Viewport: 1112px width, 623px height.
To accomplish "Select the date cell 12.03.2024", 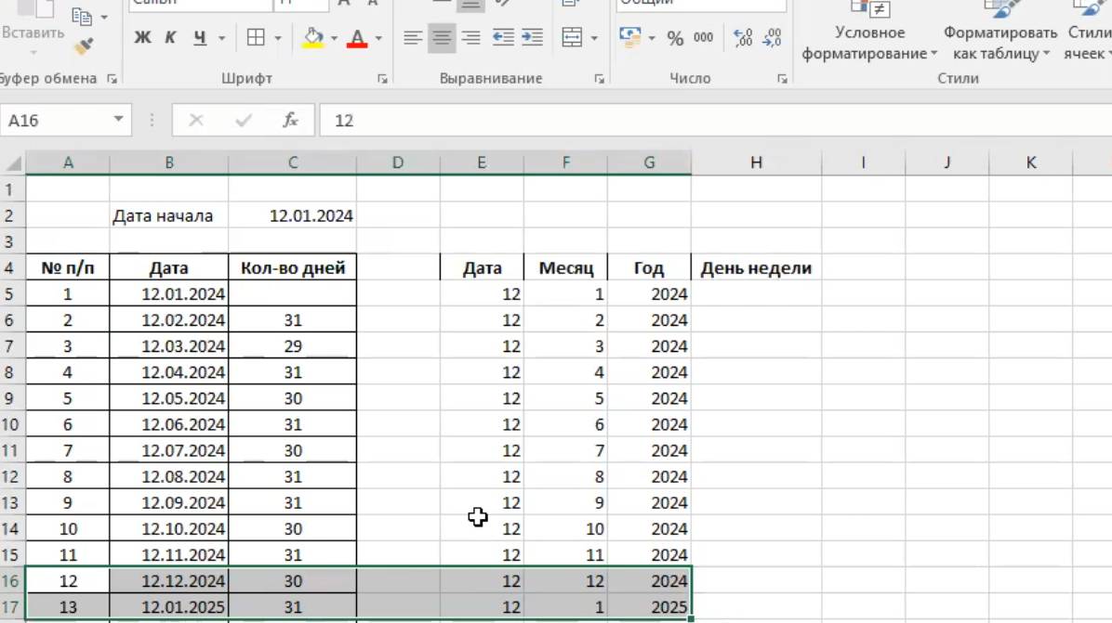I will 169,346.
